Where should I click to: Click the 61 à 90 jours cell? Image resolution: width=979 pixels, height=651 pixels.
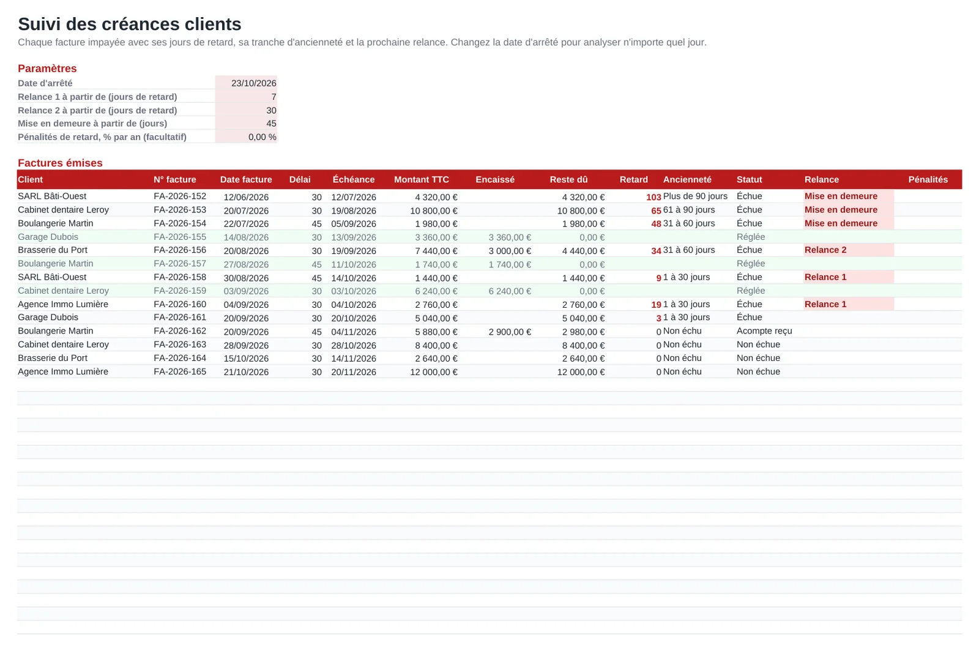click(x=689, y=210)
